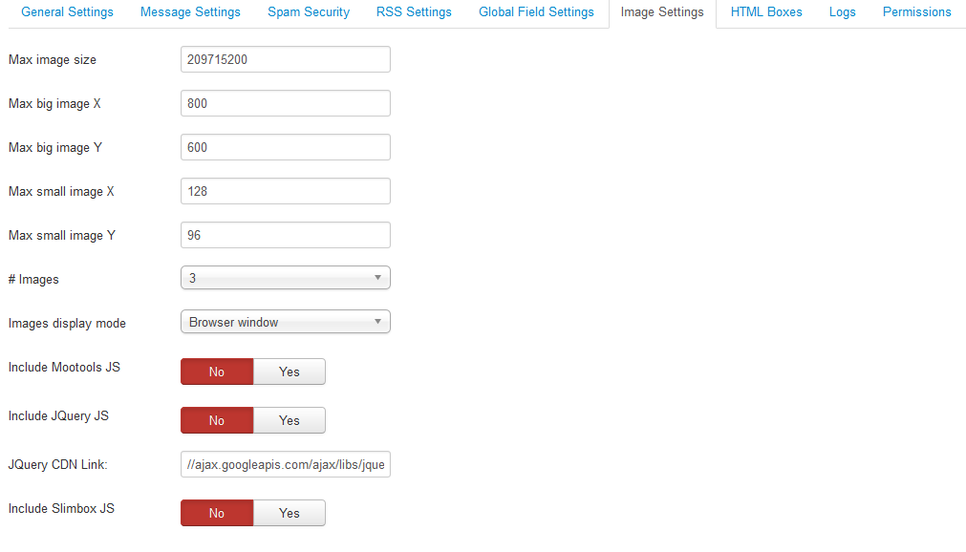This screenshot has width=966, height=552.
Task: Go to the Spam Security tab
Action: click(x=308, y=12)
